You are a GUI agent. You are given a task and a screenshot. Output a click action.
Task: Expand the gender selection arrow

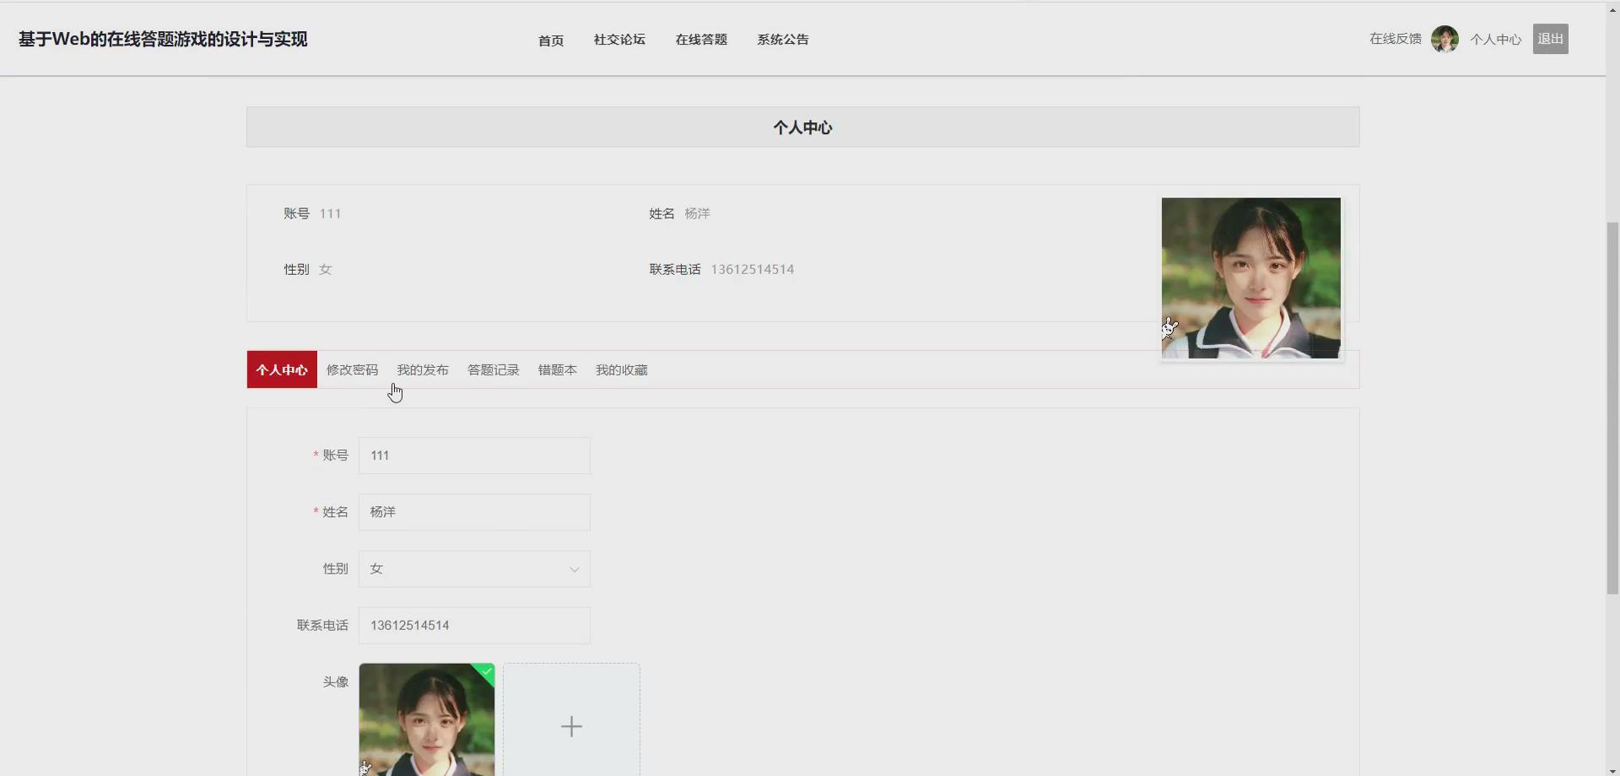[x=574, y=569]
